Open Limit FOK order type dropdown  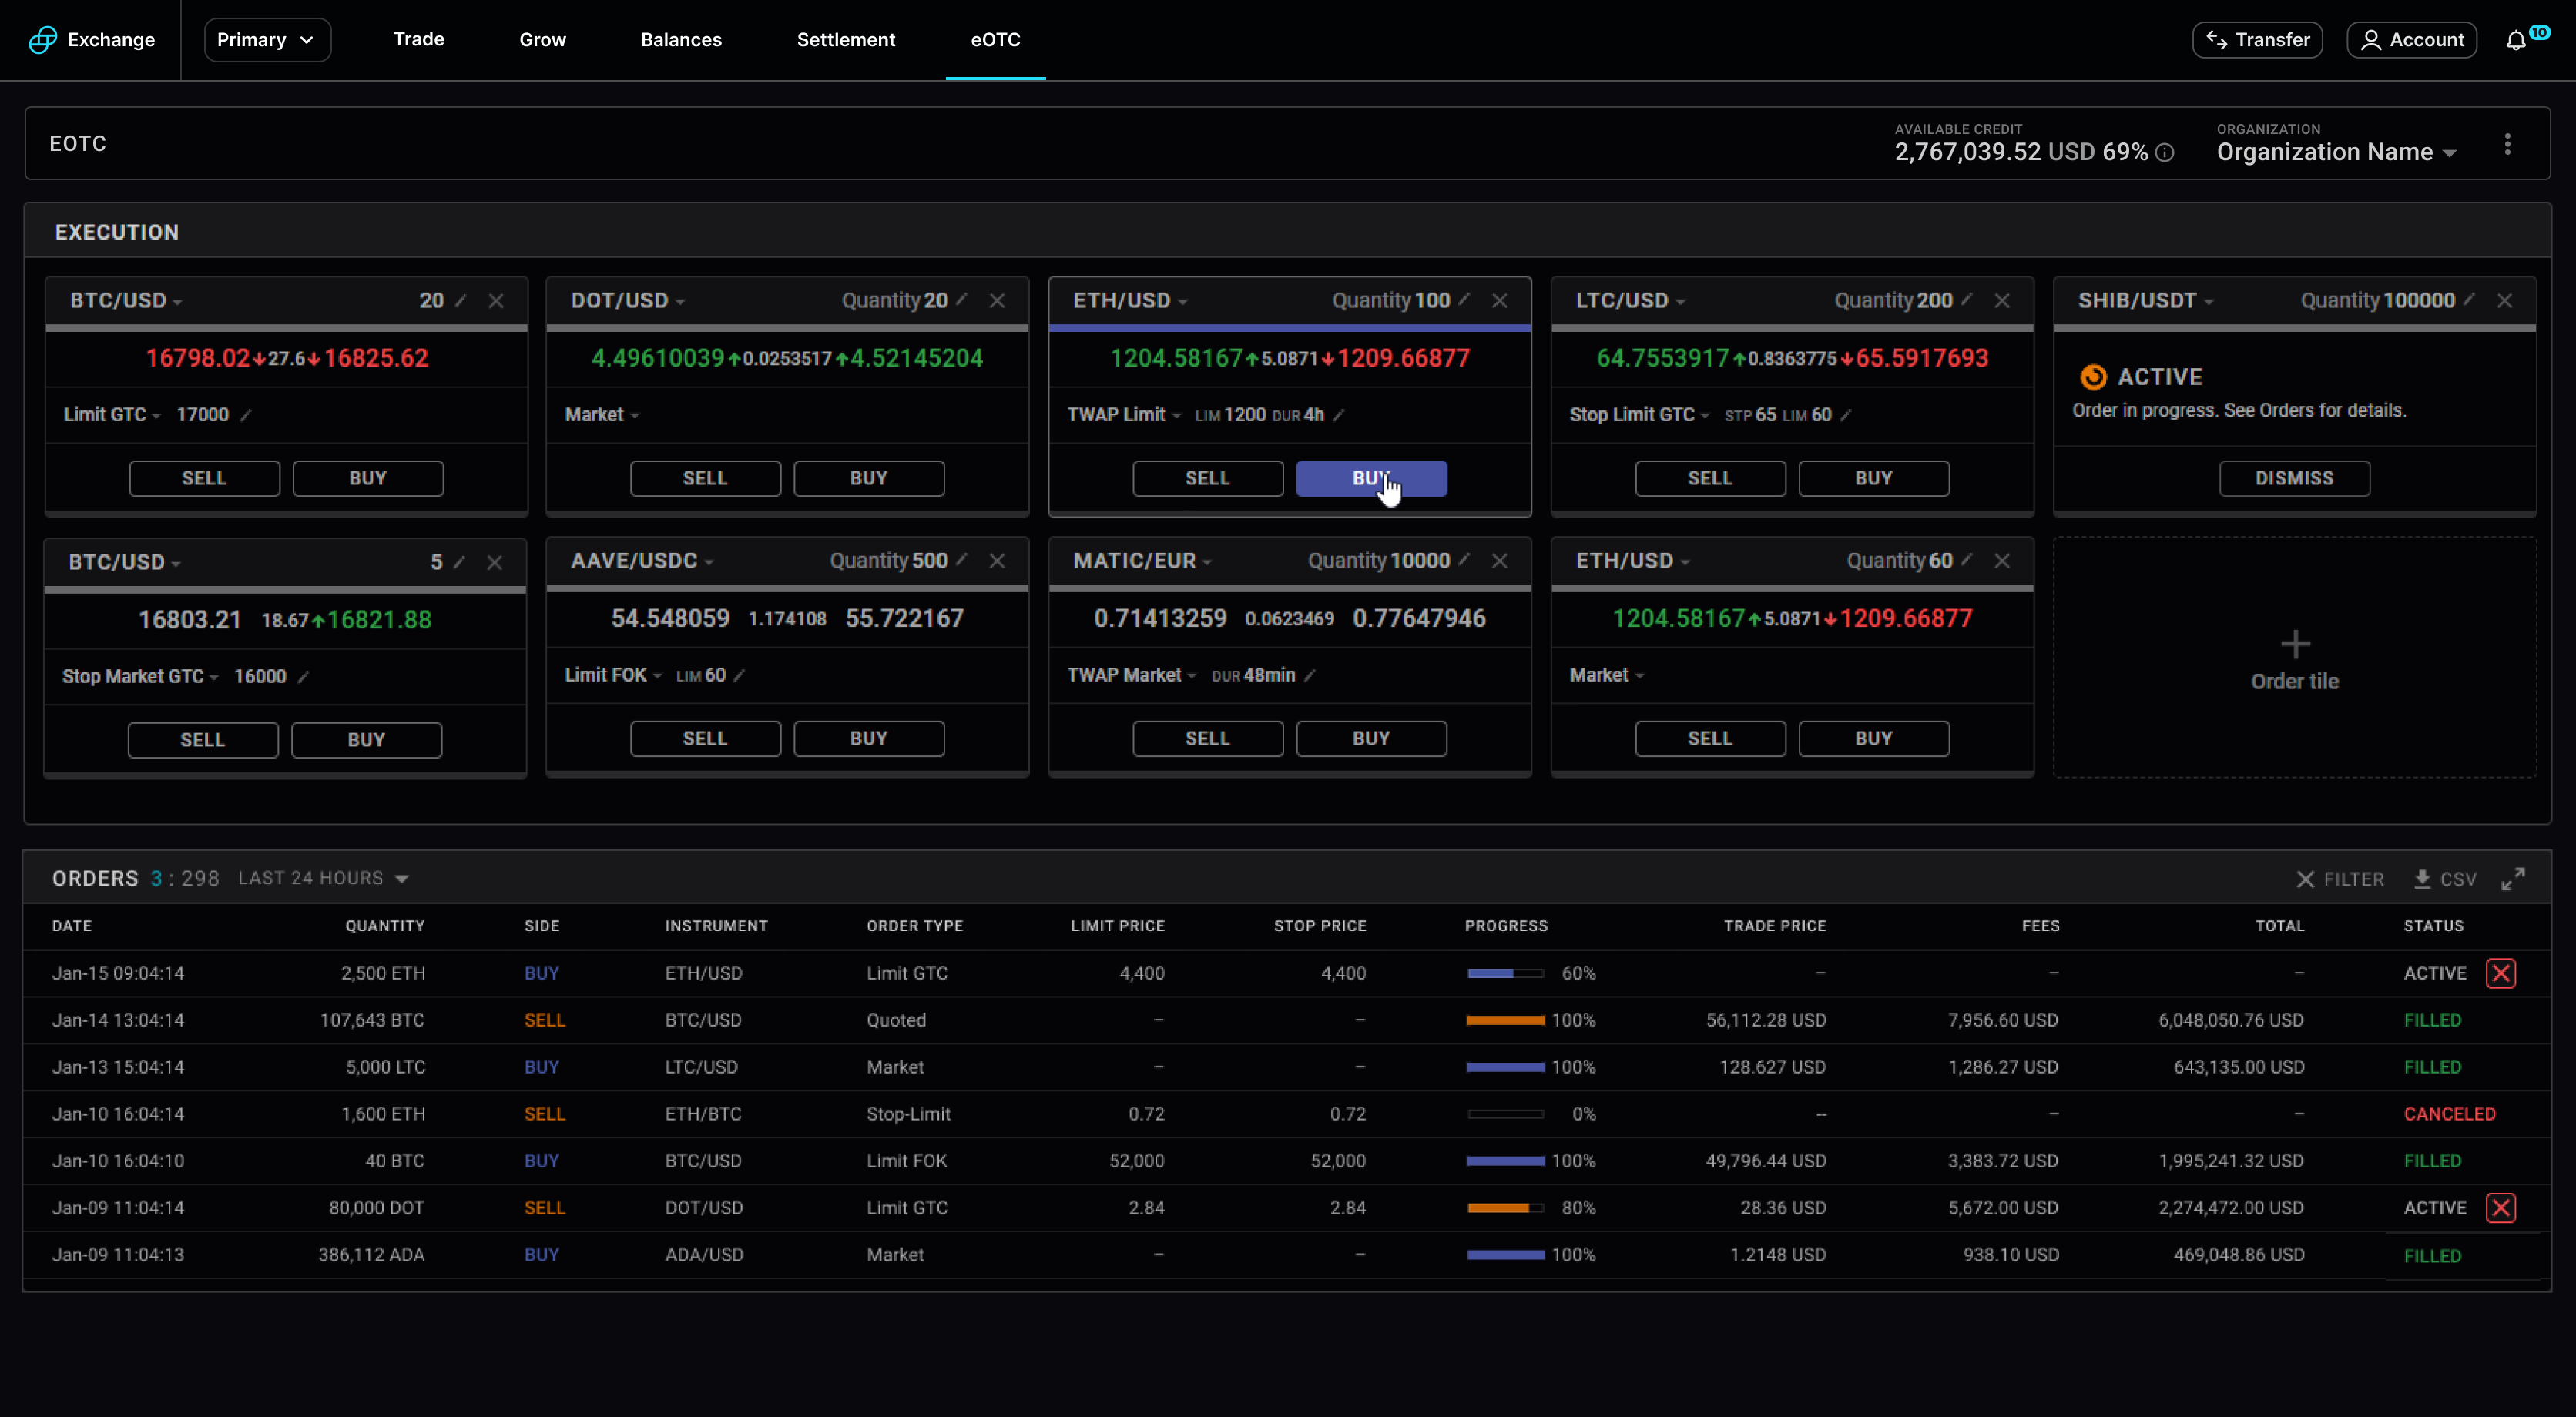[x=613, y=675]
